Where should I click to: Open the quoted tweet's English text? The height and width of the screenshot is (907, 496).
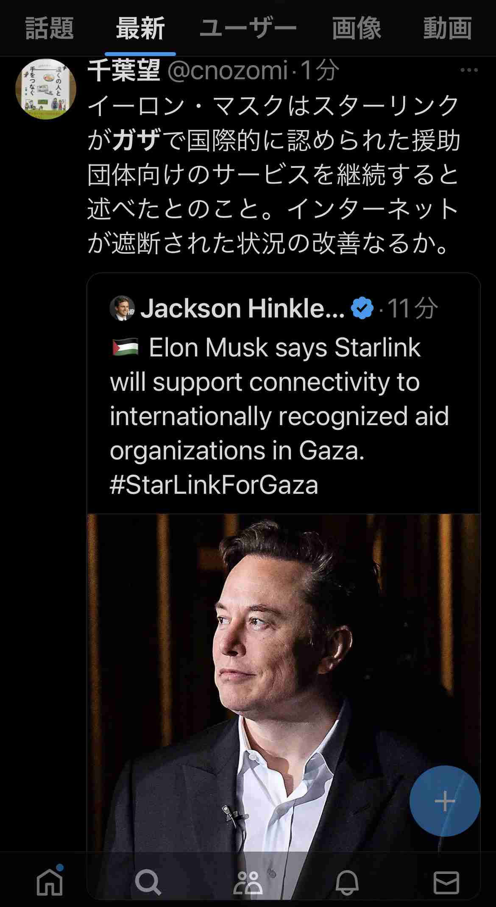pos(280,416)
